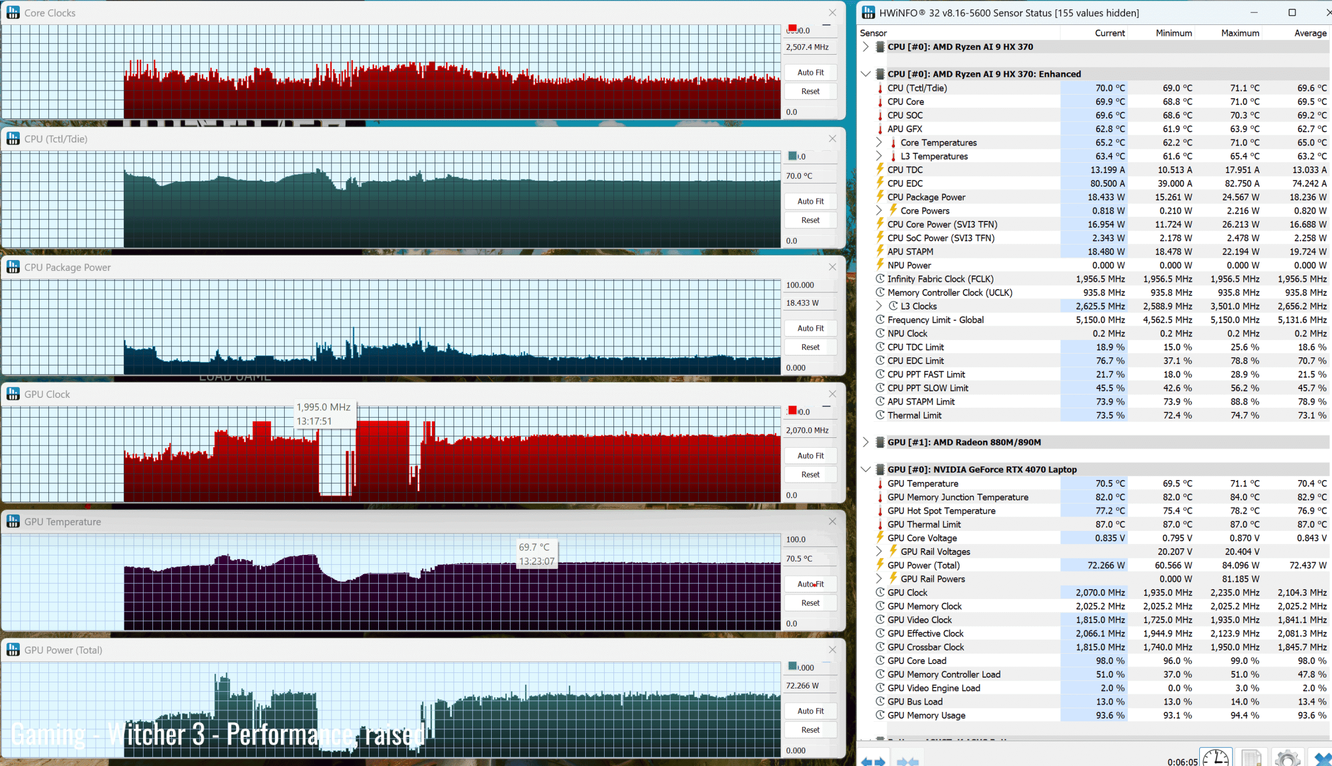Click the blue X close-sensors icon

[1323, 759]
